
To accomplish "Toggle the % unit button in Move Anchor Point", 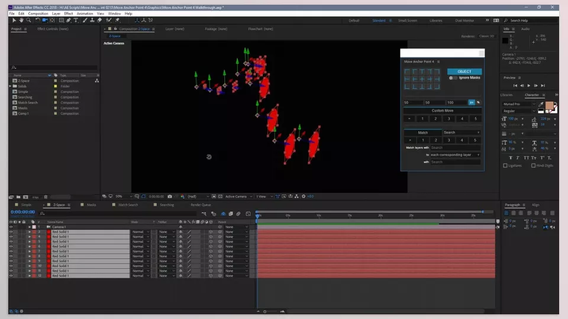I will coord(478,103).
